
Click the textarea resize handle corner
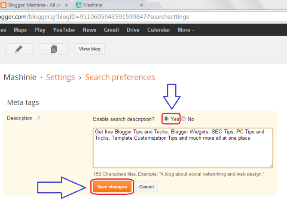(271, 166)
